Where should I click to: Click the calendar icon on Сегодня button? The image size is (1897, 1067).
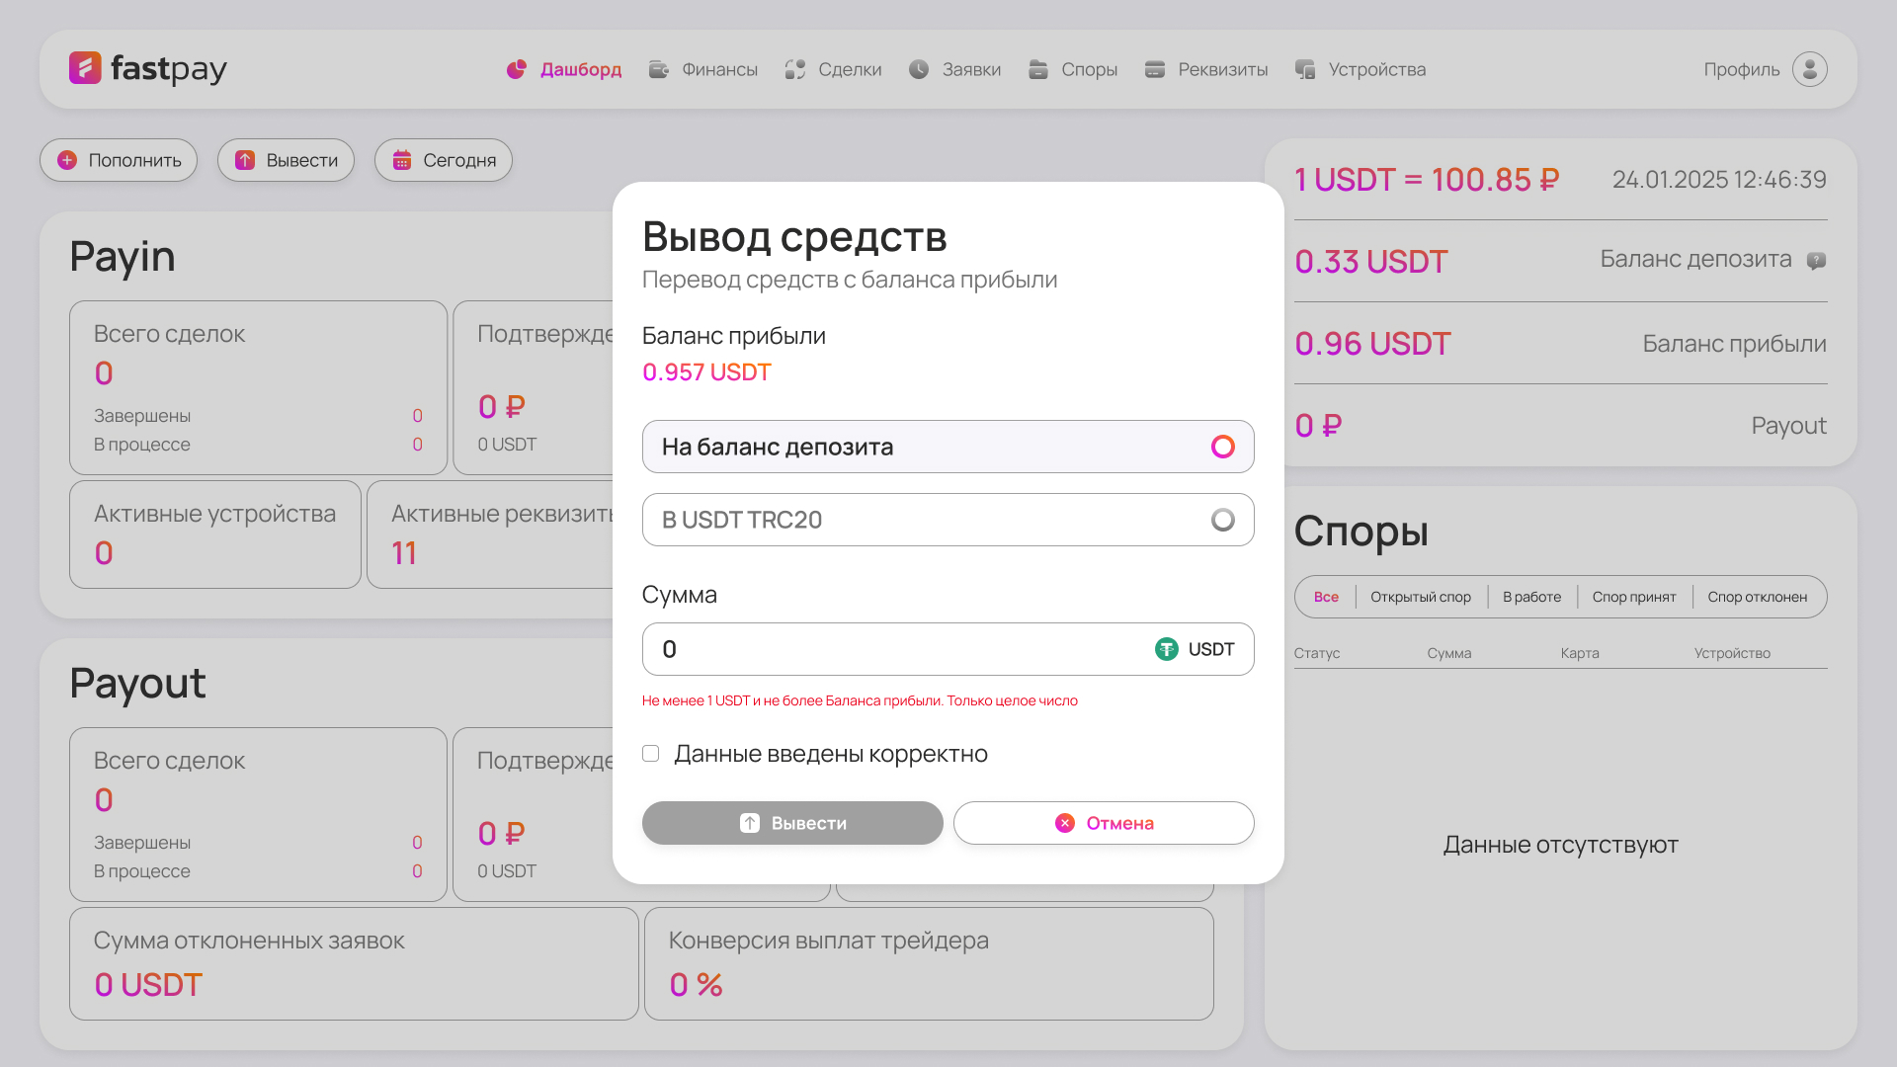click(402, 159)
